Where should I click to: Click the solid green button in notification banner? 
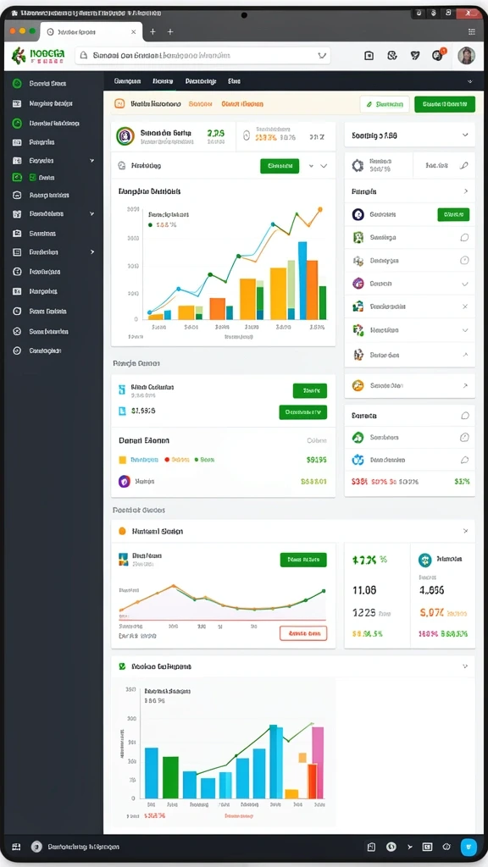click(445, 104)
